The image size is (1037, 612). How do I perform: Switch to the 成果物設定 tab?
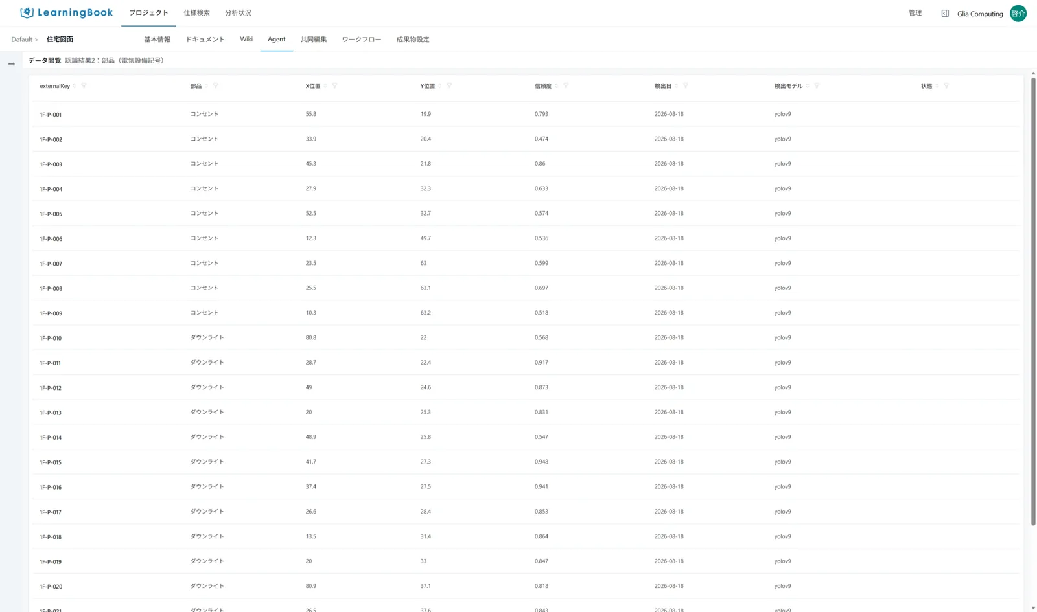(x=413, y=40)
